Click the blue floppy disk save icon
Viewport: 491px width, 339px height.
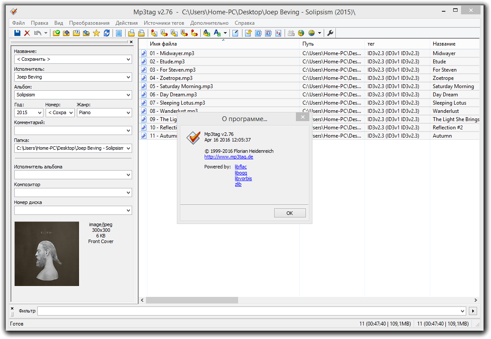tap(17, 33)
